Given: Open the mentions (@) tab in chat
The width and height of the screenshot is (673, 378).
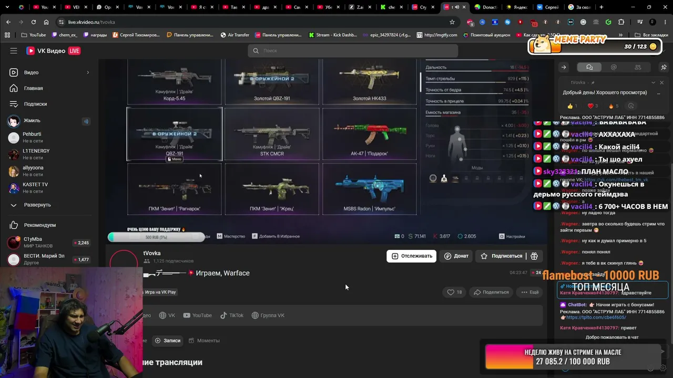Looking at the screenshot, I should [x=614, y=67].
